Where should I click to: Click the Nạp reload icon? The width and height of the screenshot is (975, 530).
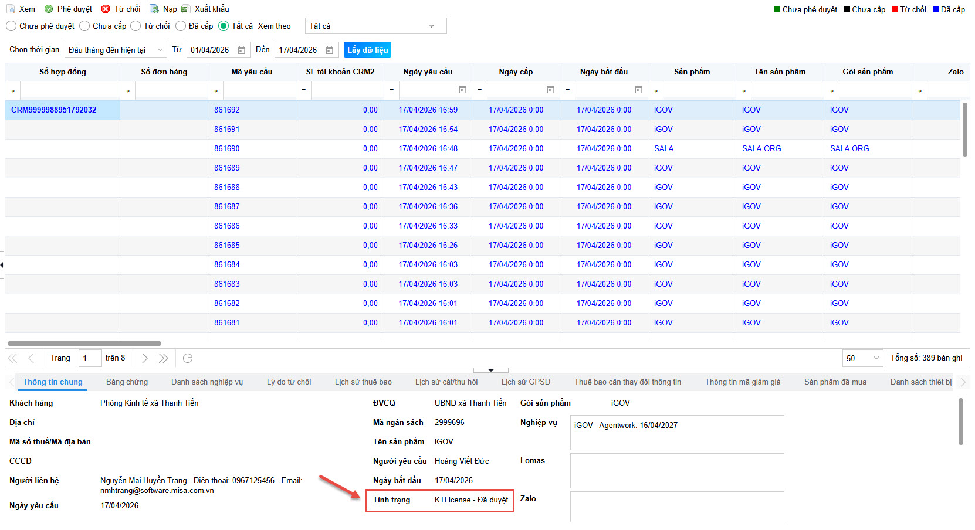click(154, 9)
